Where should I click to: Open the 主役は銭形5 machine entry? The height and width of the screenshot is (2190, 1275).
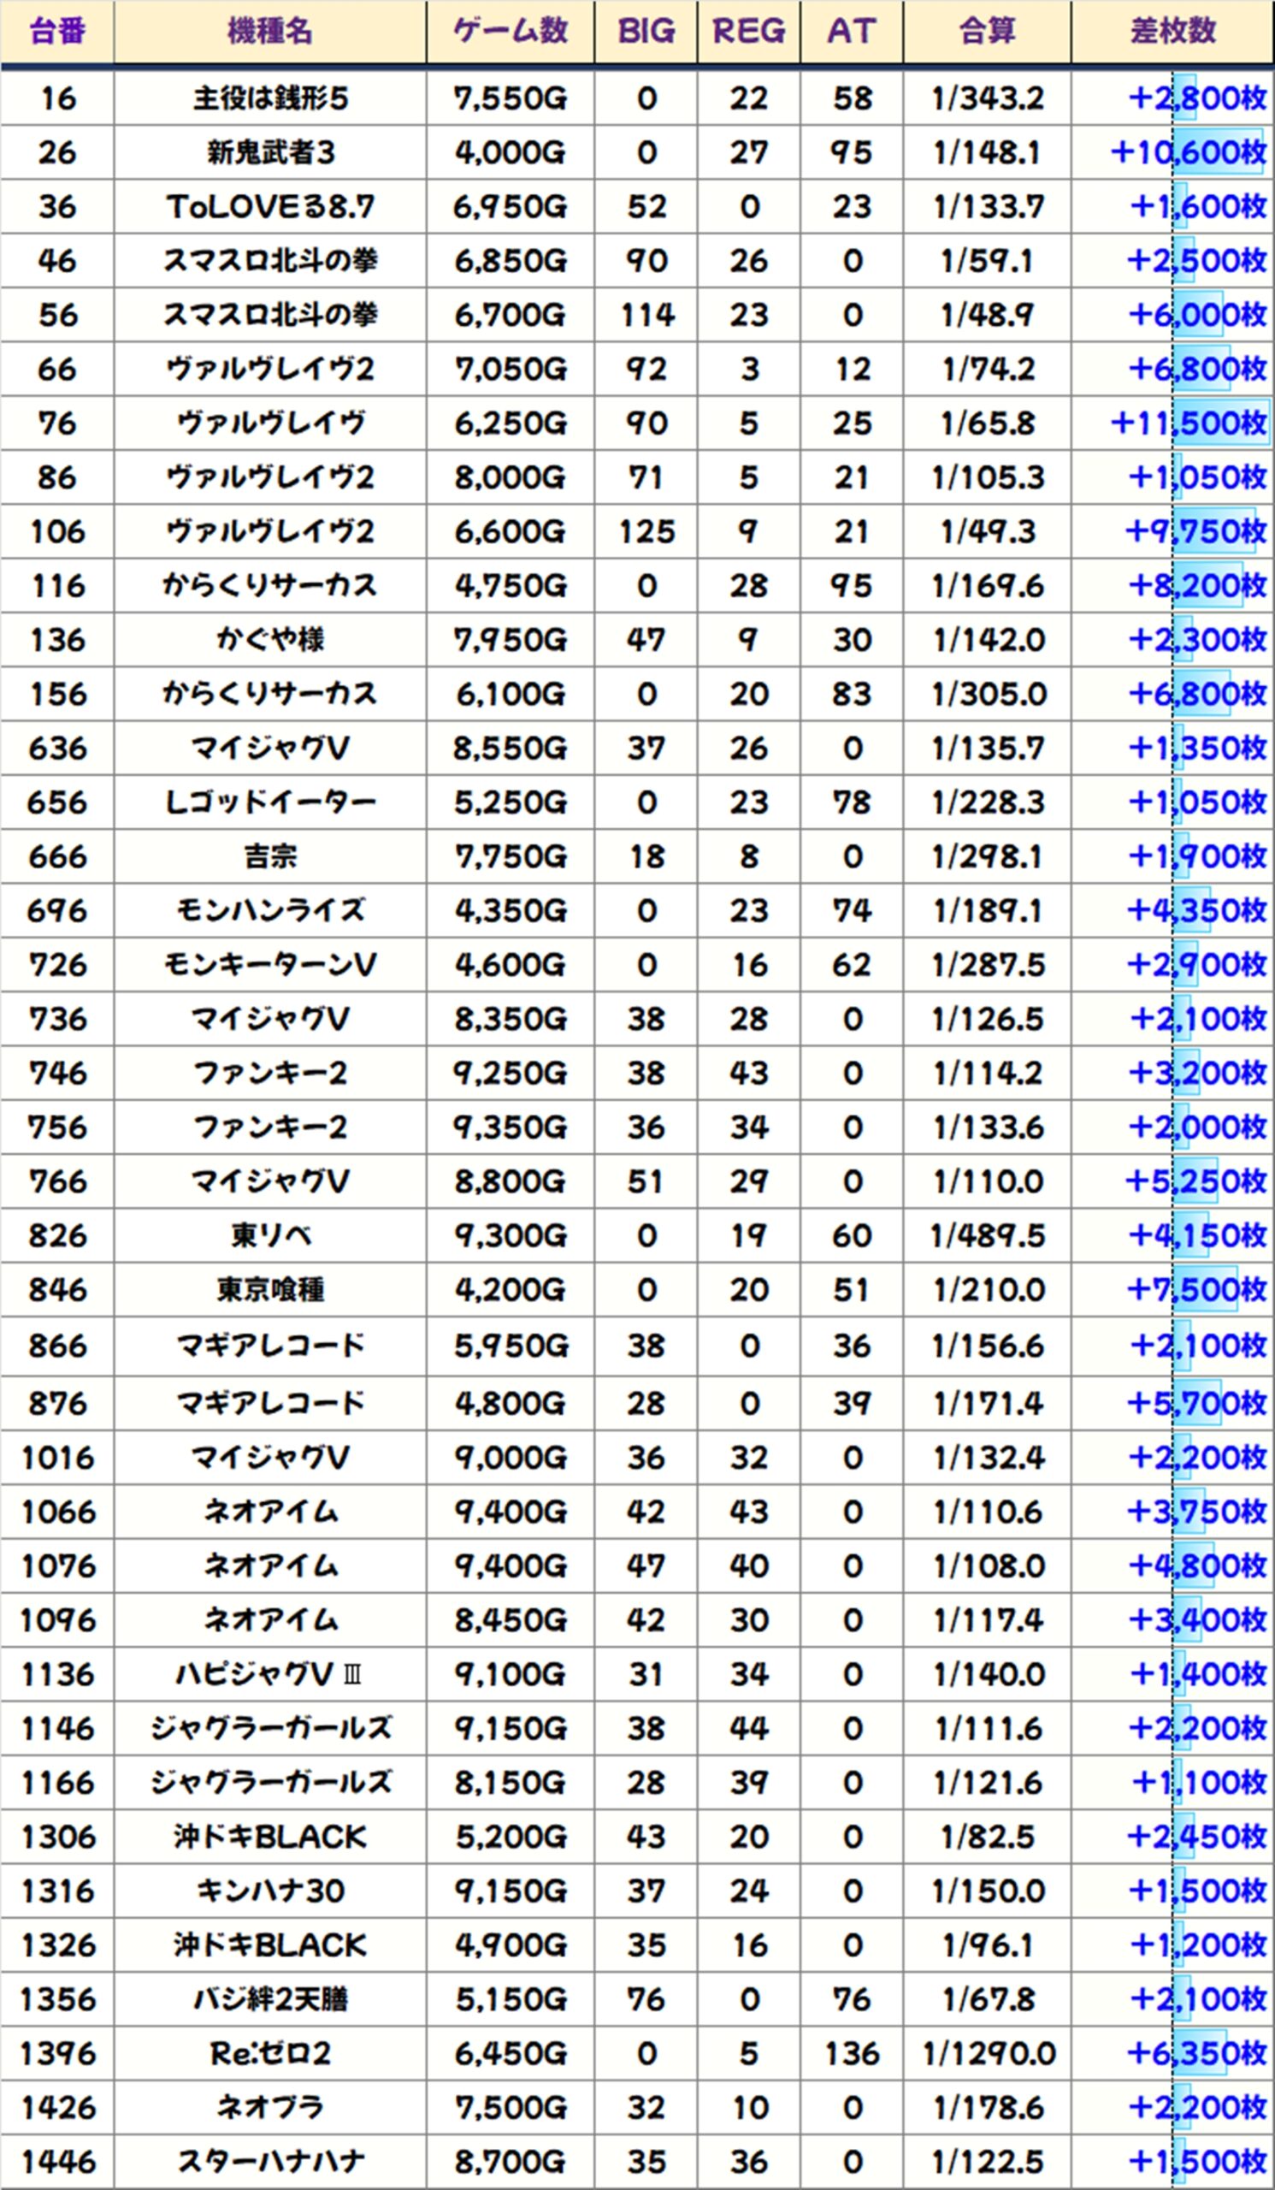(x=270, y=98)
